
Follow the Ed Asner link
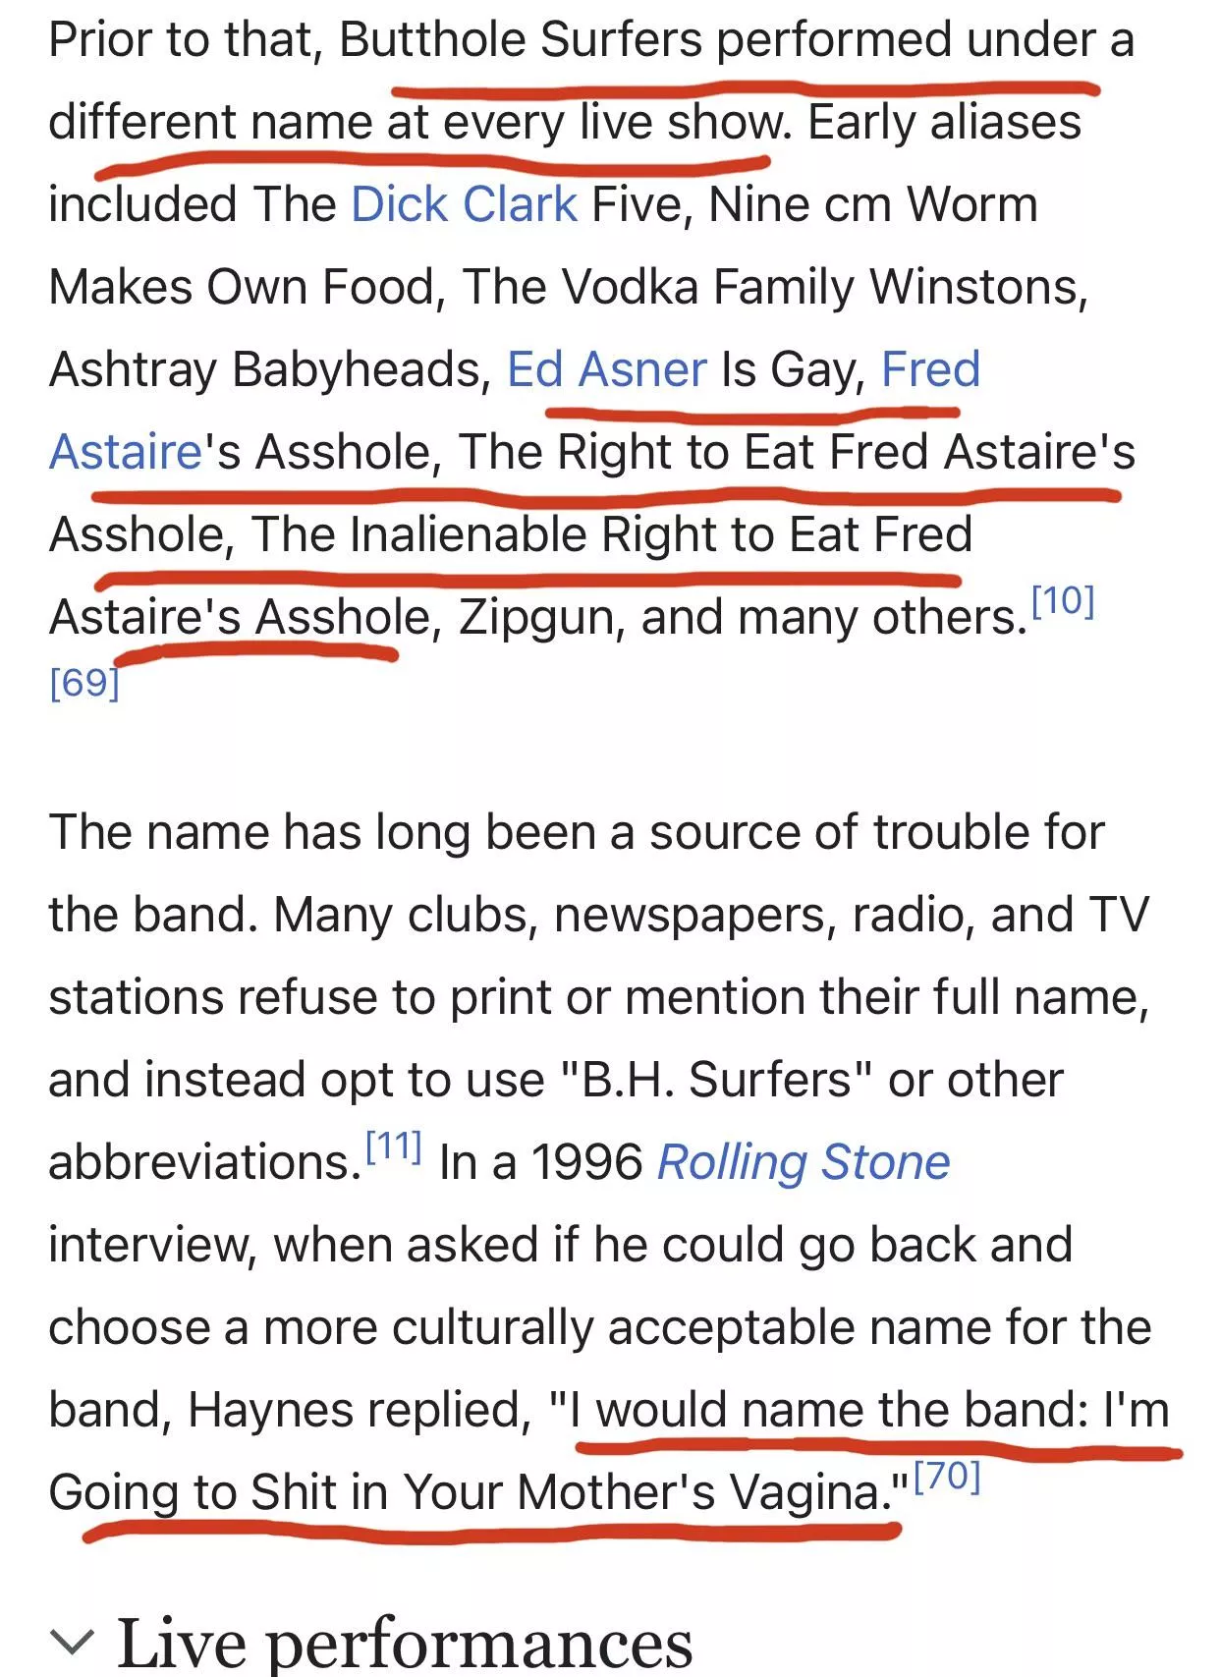click(x=606, y=369)
